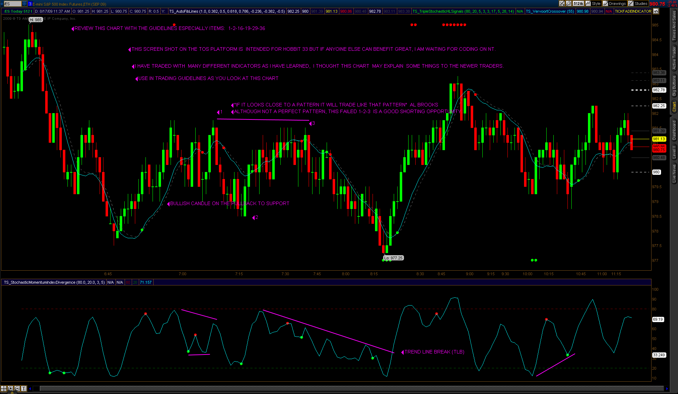Image resolution: width=678 pixels, height=394 pixels.
Task: Open the Level II side tab
Action: [674, 152]
